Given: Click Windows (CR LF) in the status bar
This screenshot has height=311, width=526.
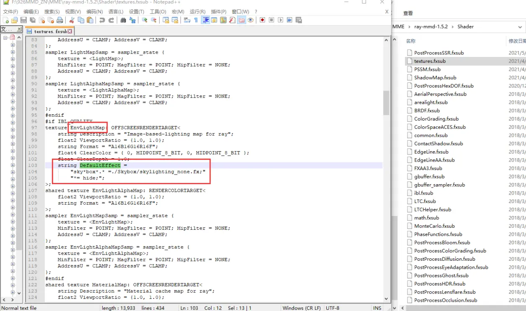Looking at the screenshot, I should [302, 308].
